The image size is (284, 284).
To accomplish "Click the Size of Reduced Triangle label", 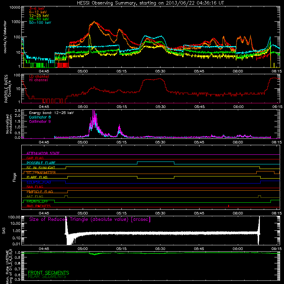I will pyautogui.click(x=90, y=219).
